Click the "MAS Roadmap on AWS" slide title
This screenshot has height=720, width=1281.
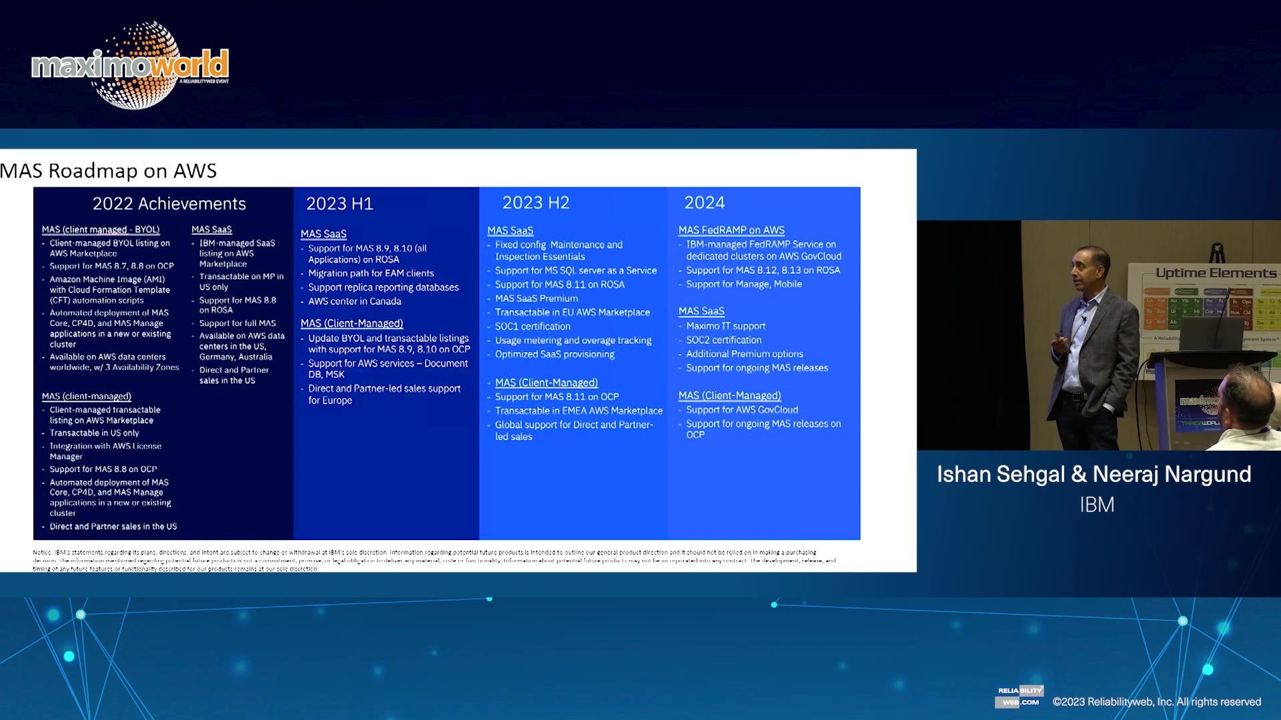tap(109, 171)
